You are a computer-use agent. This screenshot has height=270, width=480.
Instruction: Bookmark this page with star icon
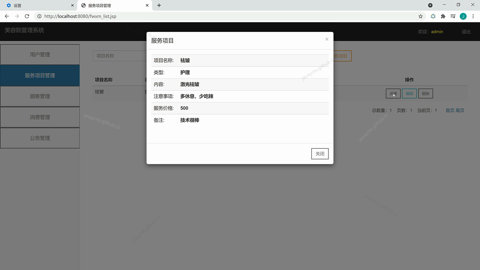point(420,16)
